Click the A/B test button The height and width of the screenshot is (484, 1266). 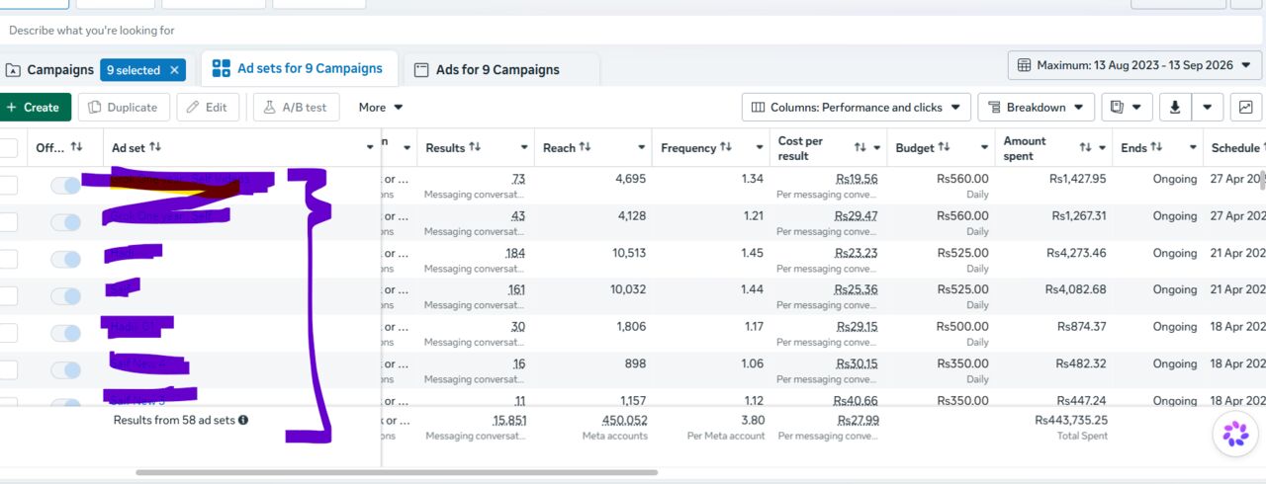(x=296, y=107)
